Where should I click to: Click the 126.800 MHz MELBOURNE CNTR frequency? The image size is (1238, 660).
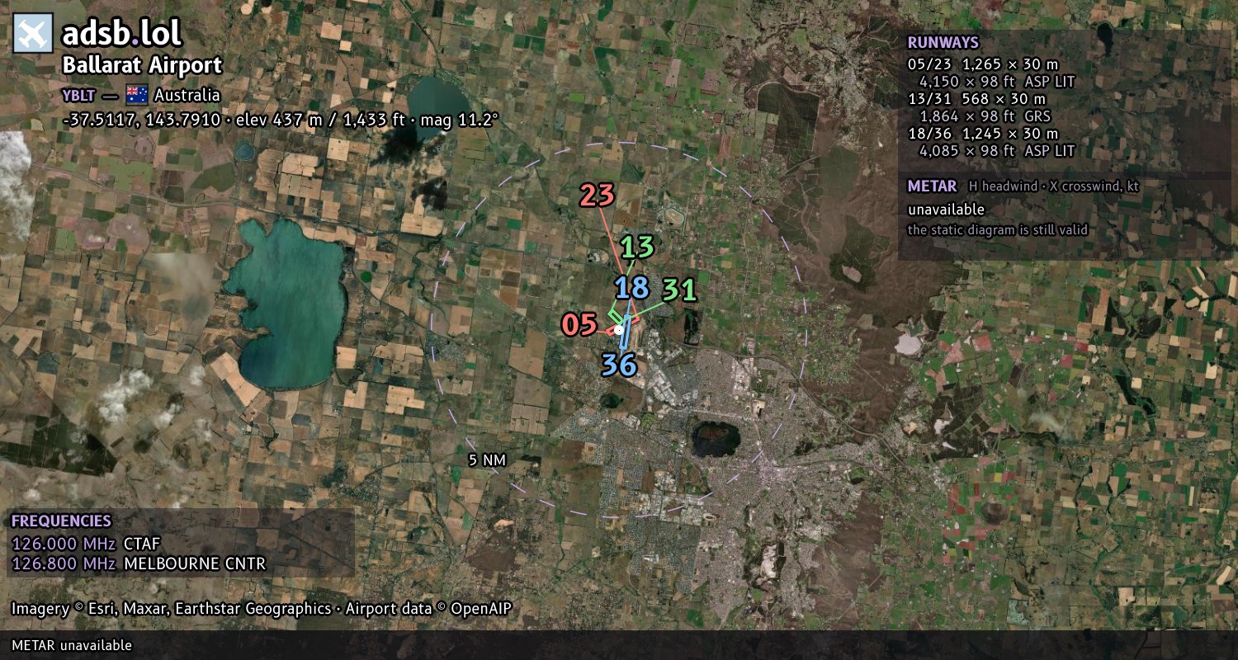[x=139, y=564]
